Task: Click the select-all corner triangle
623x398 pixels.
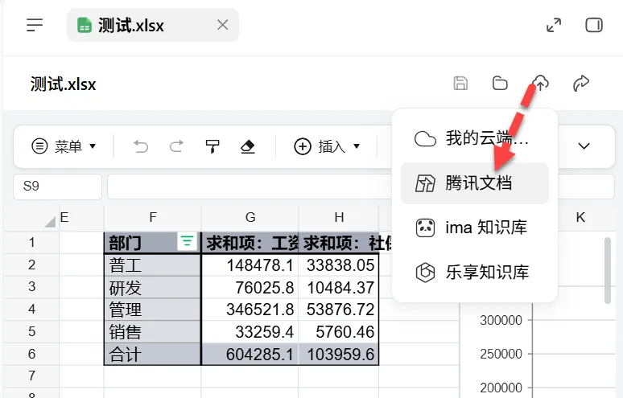Action: [50, 221]
